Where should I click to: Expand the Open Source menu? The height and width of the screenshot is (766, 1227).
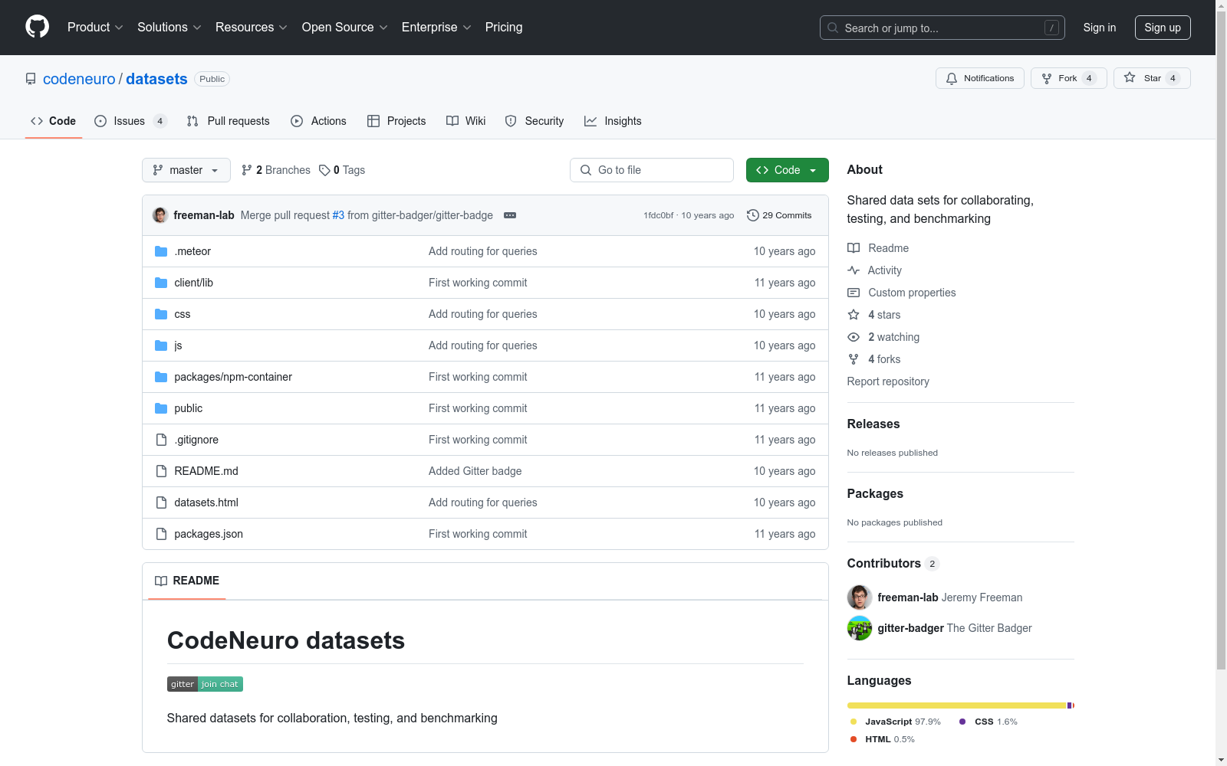tap(345, 28)
